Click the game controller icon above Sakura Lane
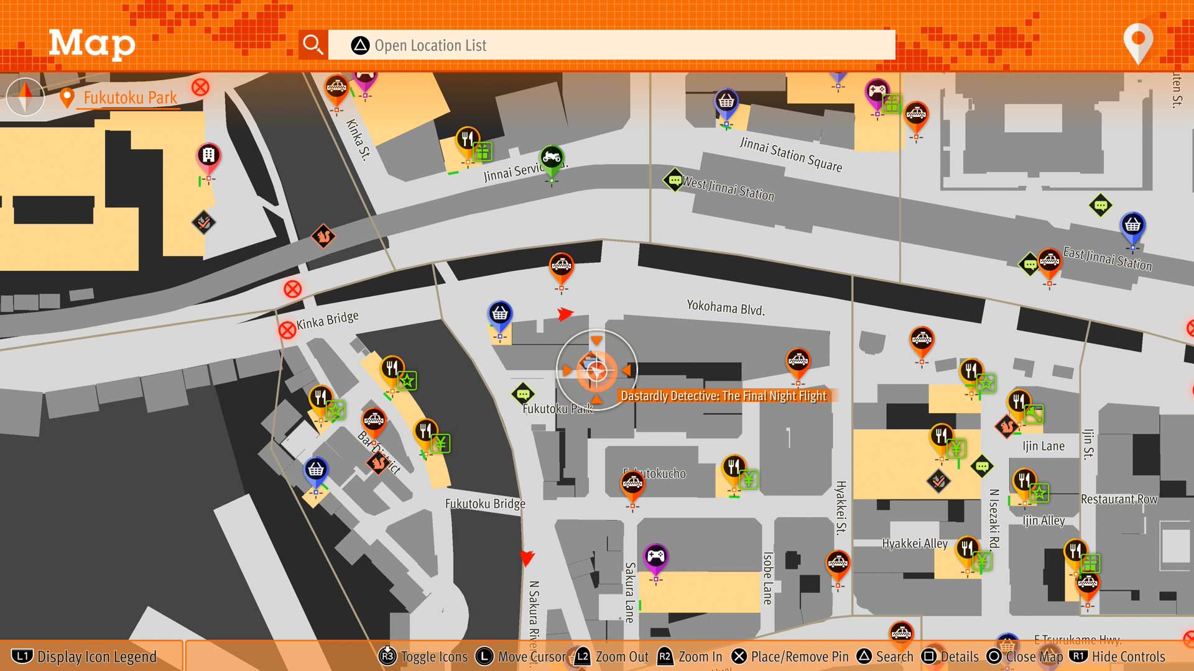 655,557
